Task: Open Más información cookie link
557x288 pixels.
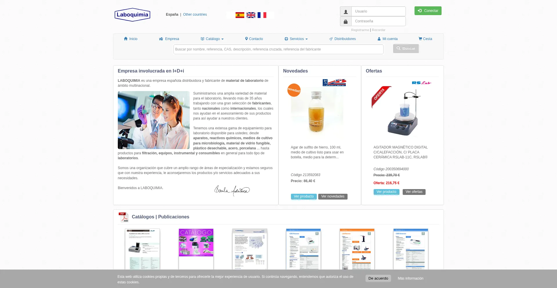Action: pos(410,278)
